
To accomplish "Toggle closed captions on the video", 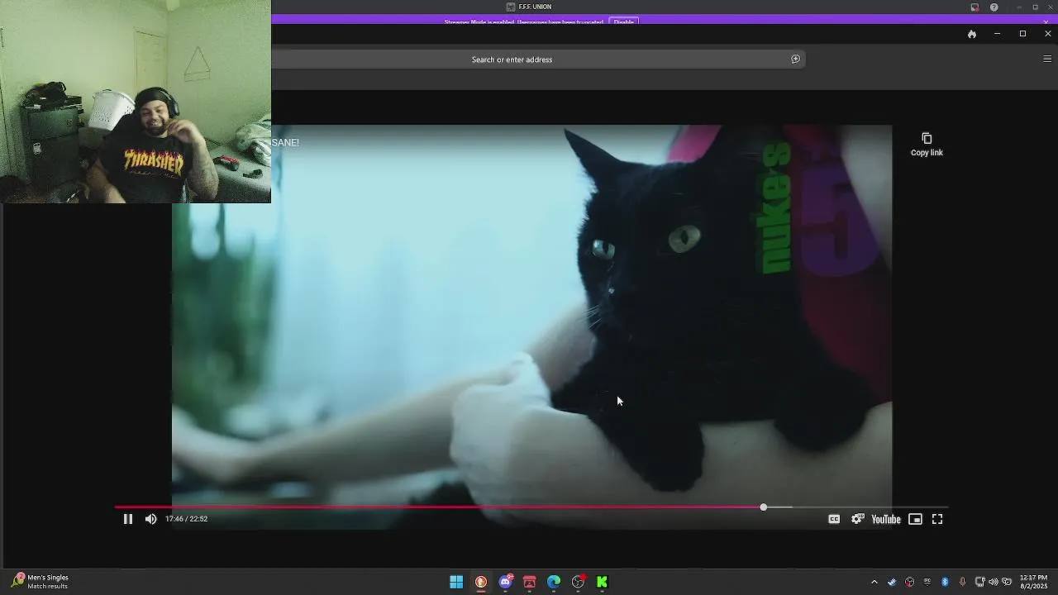I will [x=834, y=519].
